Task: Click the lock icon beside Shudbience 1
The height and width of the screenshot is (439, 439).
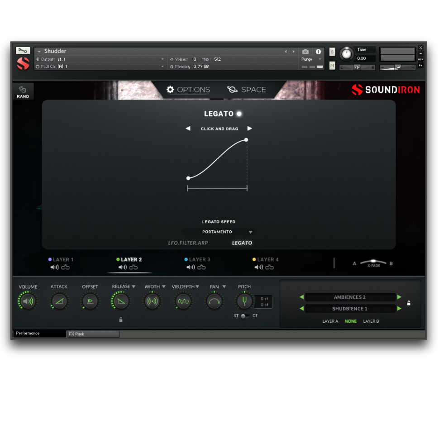Action: [x=409, y=303]
